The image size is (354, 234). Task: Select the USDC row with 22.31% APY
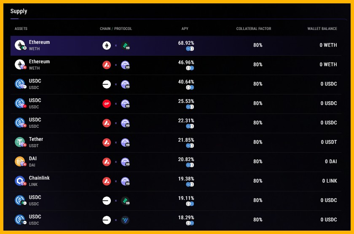tap(176, 123)
